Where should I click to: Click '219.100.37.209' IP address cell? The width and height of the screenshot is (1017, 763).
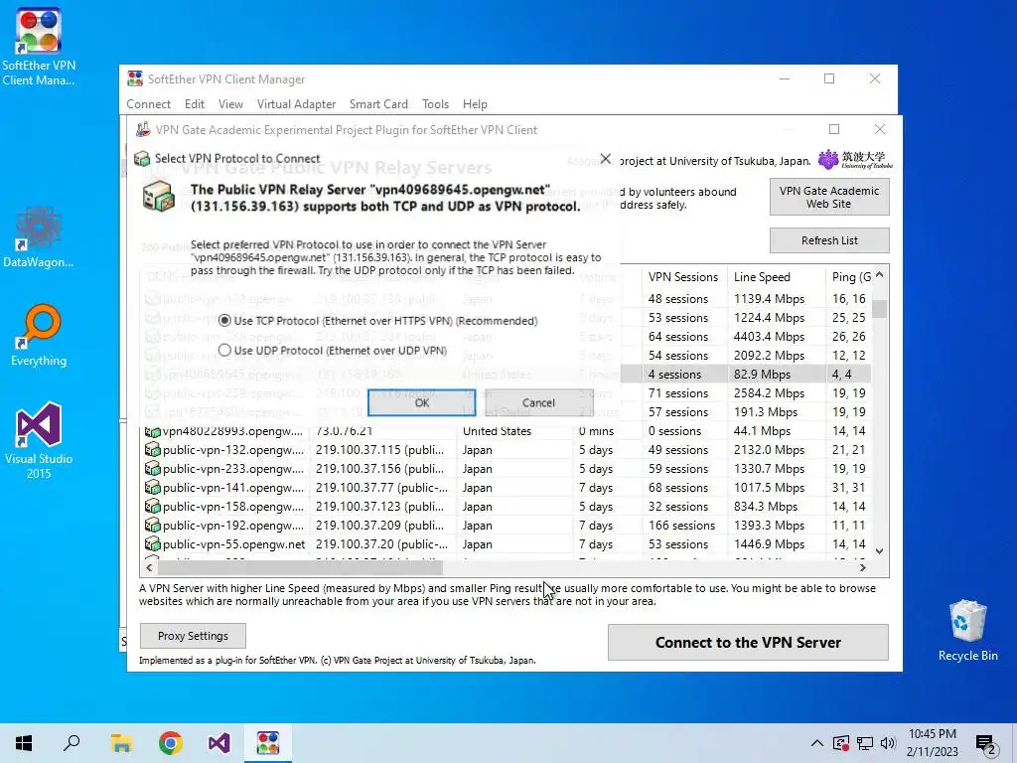tap(380, 525)
